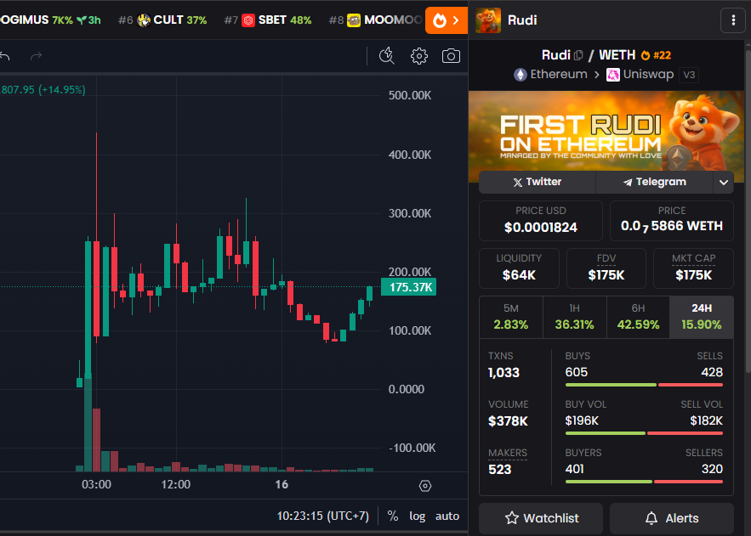The width and height of the screenshot is (751, 536).
Task: Click the BUYERS 401 value
Action: pos(574,469)
